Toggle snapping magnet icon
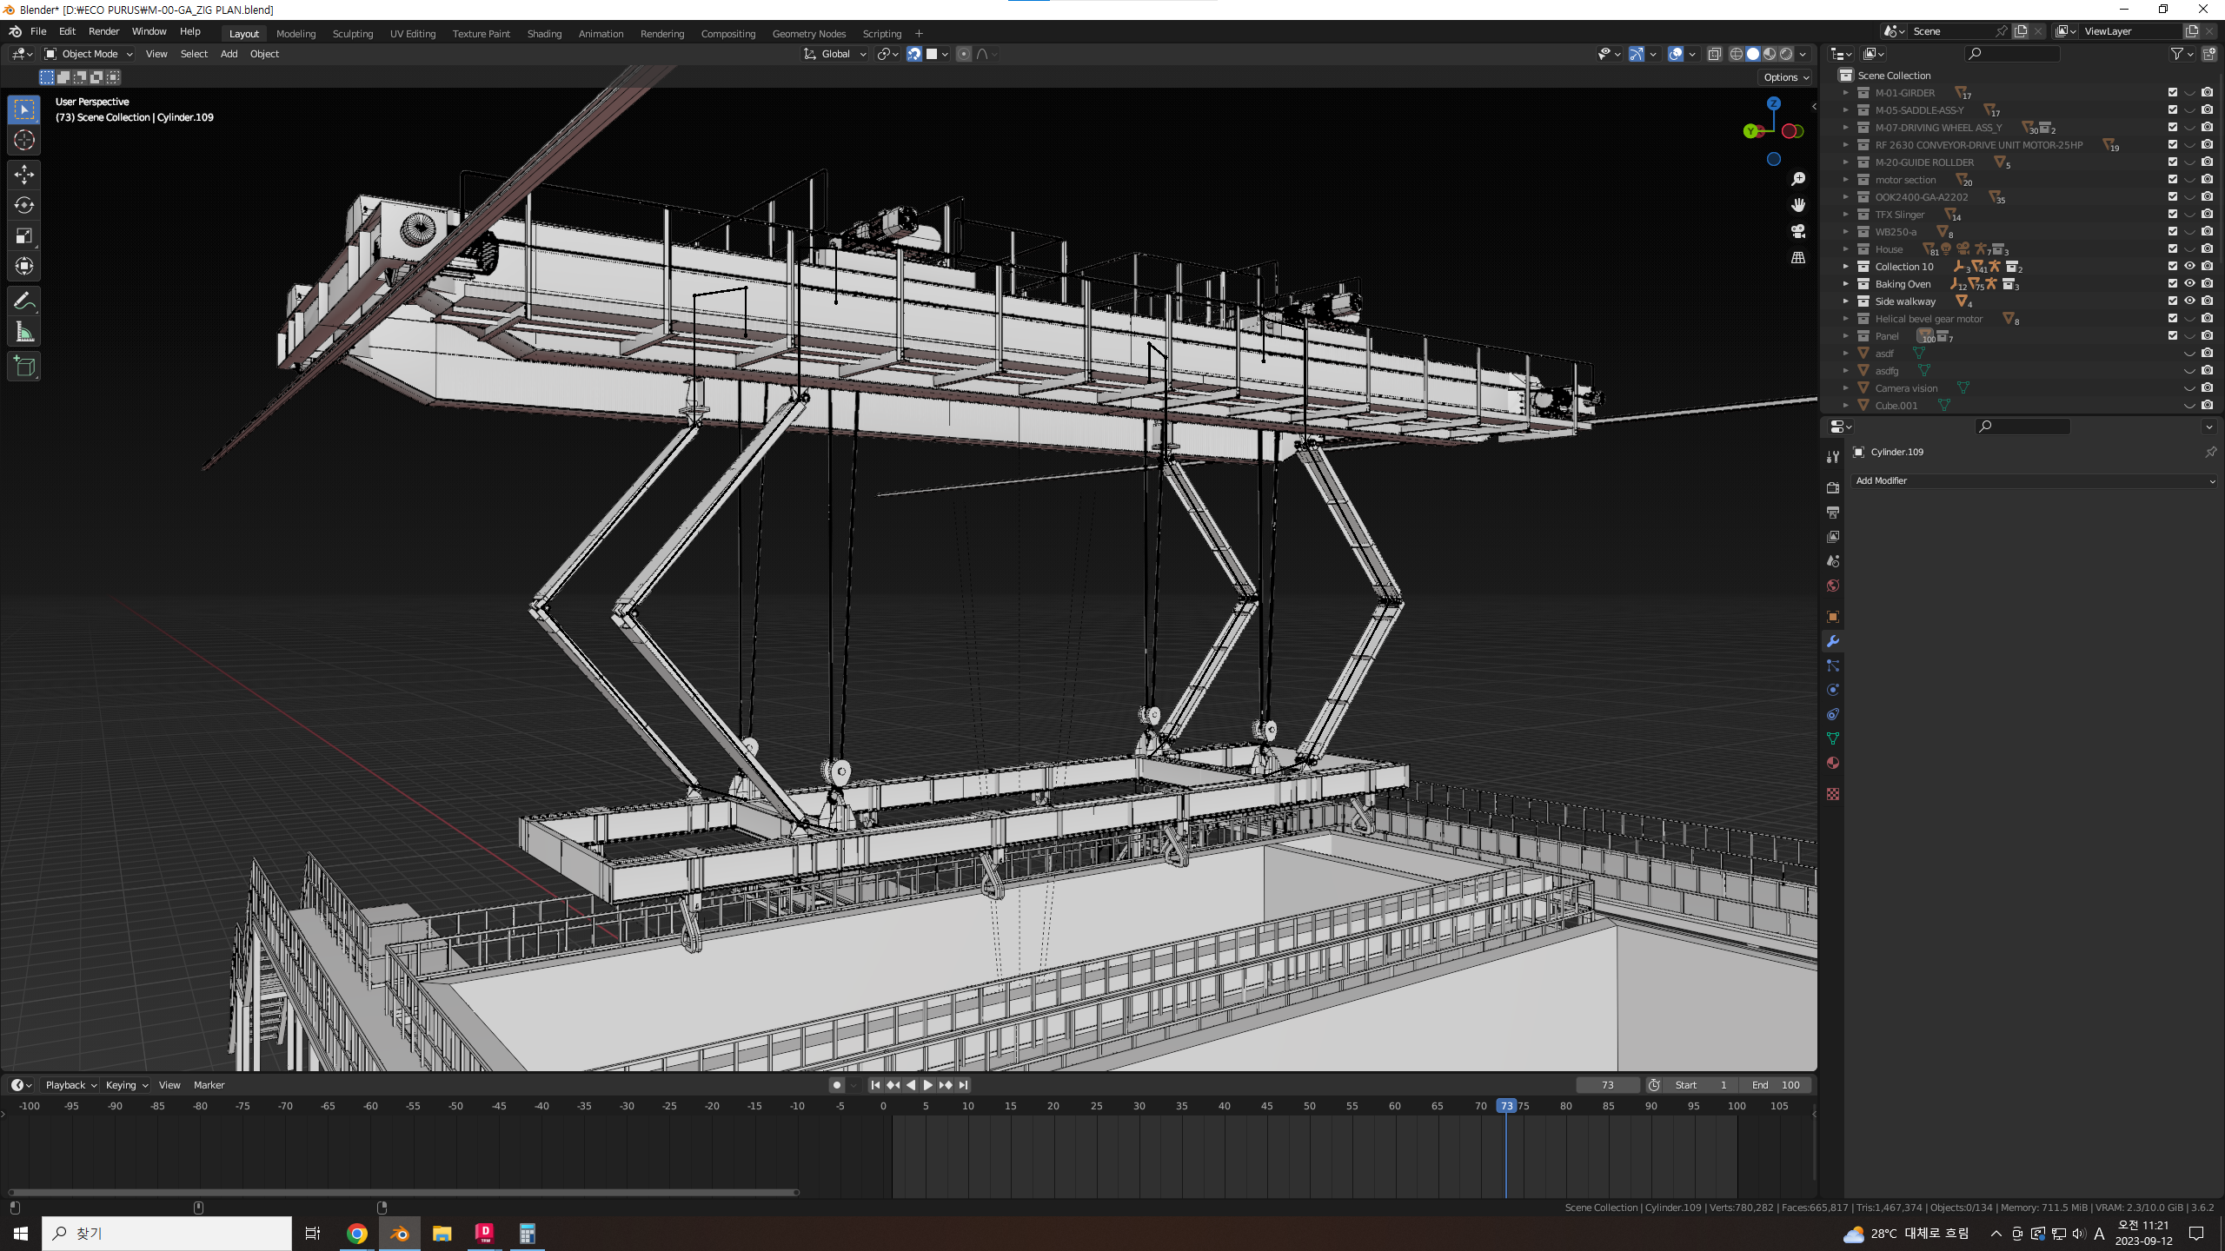 tap(914, 54)
